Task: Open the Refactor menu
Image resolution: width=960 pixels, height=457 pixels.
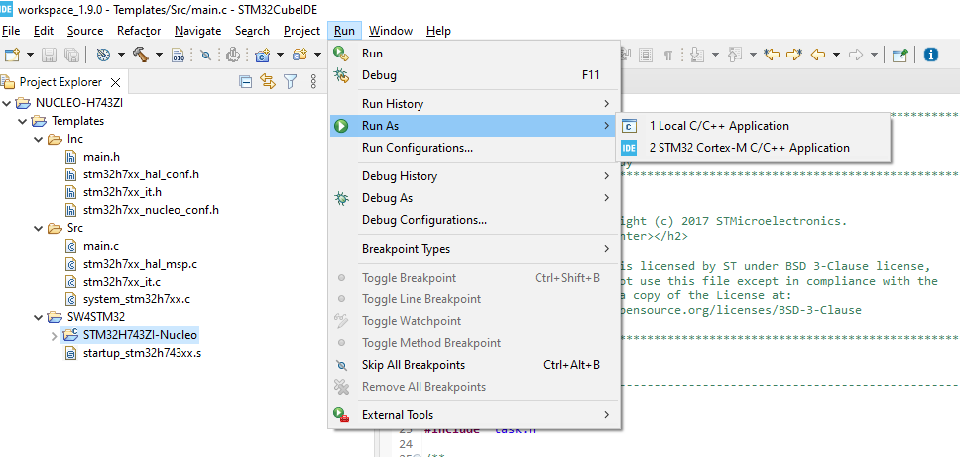Action: tap(139, 31)
